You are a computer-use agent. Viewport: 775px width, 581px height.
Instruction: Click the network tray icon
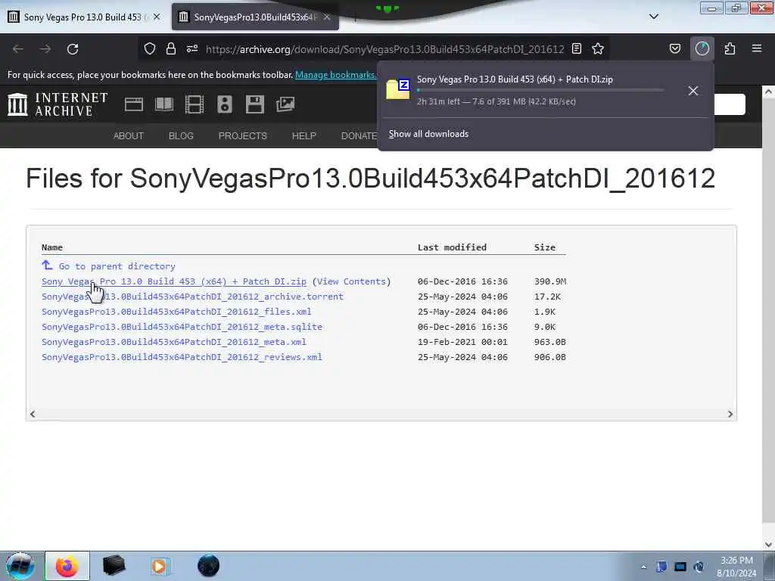[x=680, y=567]
